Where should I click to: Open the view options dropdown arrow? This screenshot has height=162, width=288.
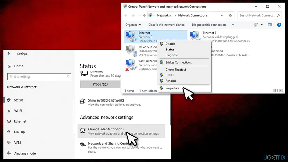[262, 25]
